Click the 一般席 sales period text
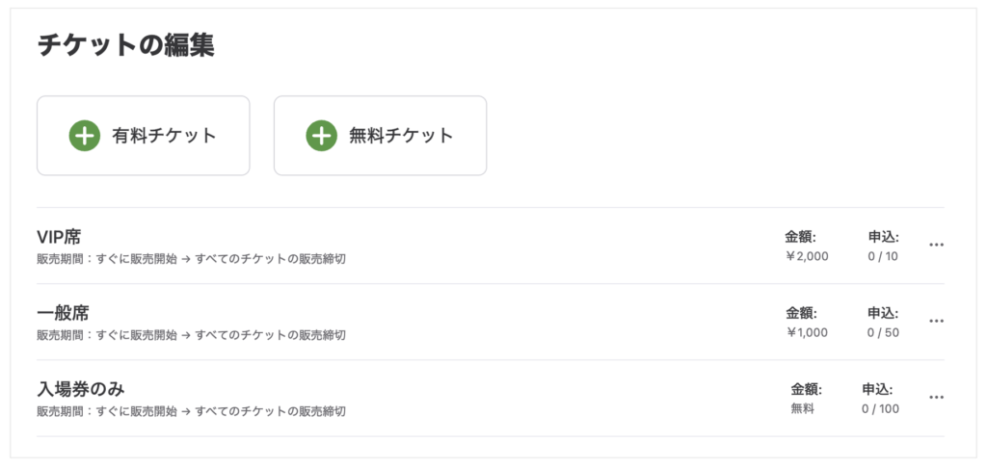This screenshot has height=468, width=987. 192,335
